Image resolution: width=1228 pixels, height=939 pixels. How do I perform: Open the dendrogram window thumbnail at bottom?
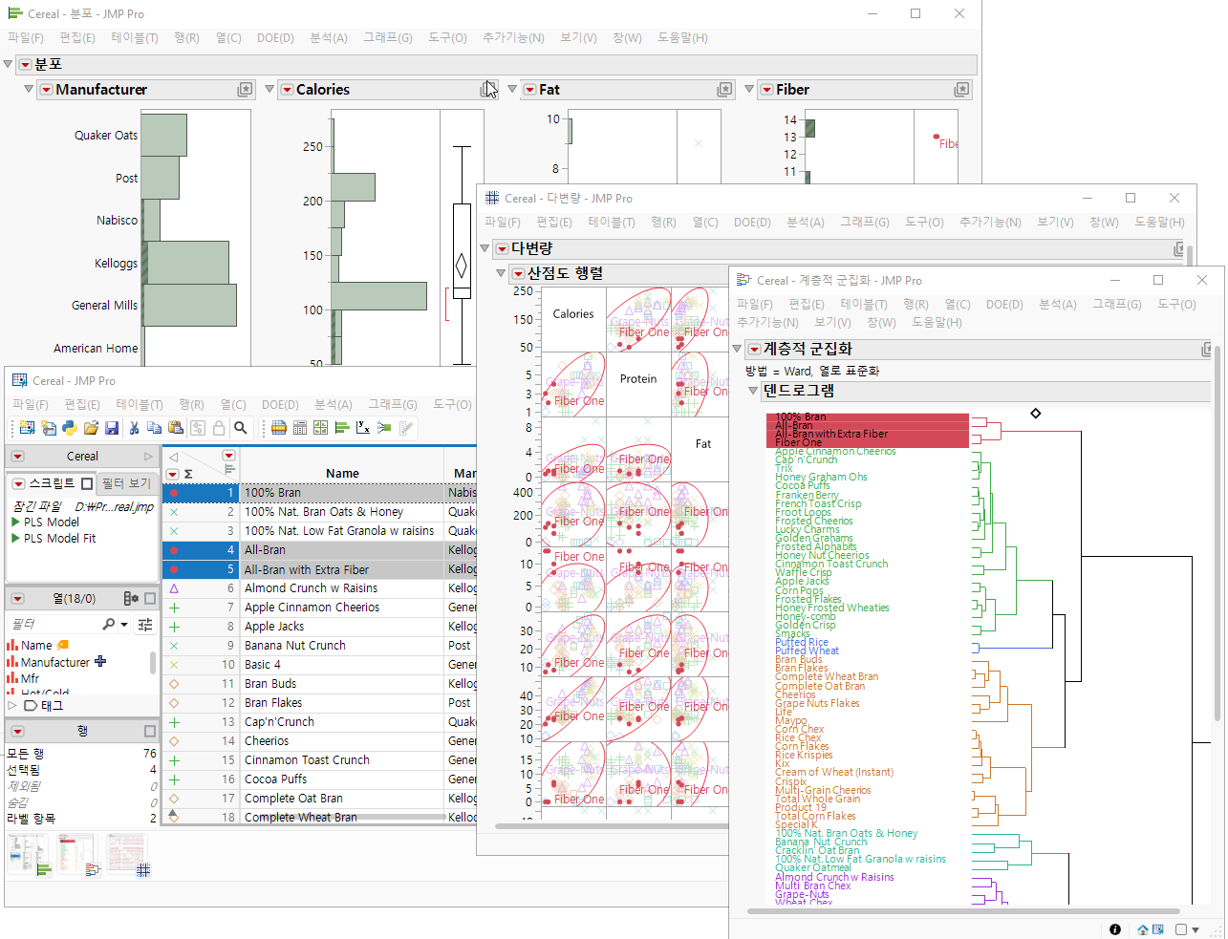[77, 855]
